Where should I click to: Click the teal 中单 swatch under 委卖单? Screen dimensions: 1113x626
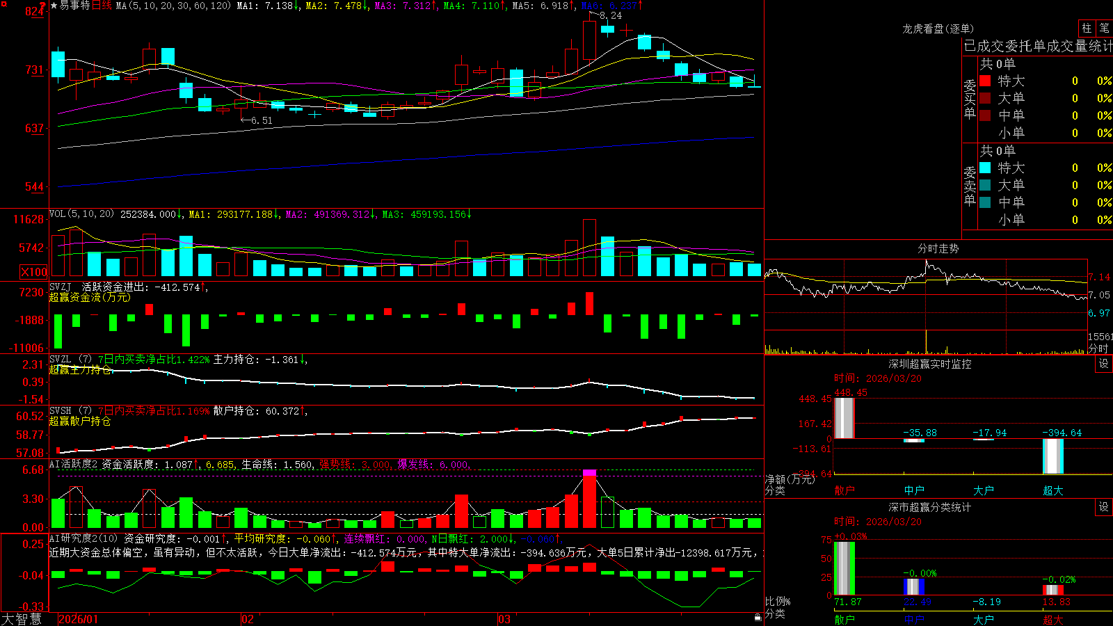tap(985, 202)
